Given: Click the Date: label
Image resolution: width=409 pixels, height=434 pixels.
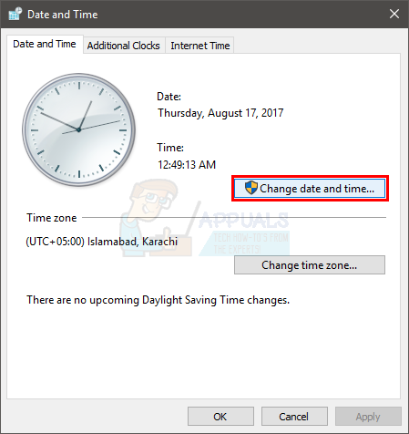Looking at the screenshot, I should point(169,97).
